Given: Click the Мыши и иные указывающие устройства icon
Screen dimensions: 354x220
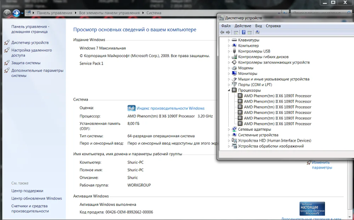Looking at the screenshot, I should coord(234,79).
